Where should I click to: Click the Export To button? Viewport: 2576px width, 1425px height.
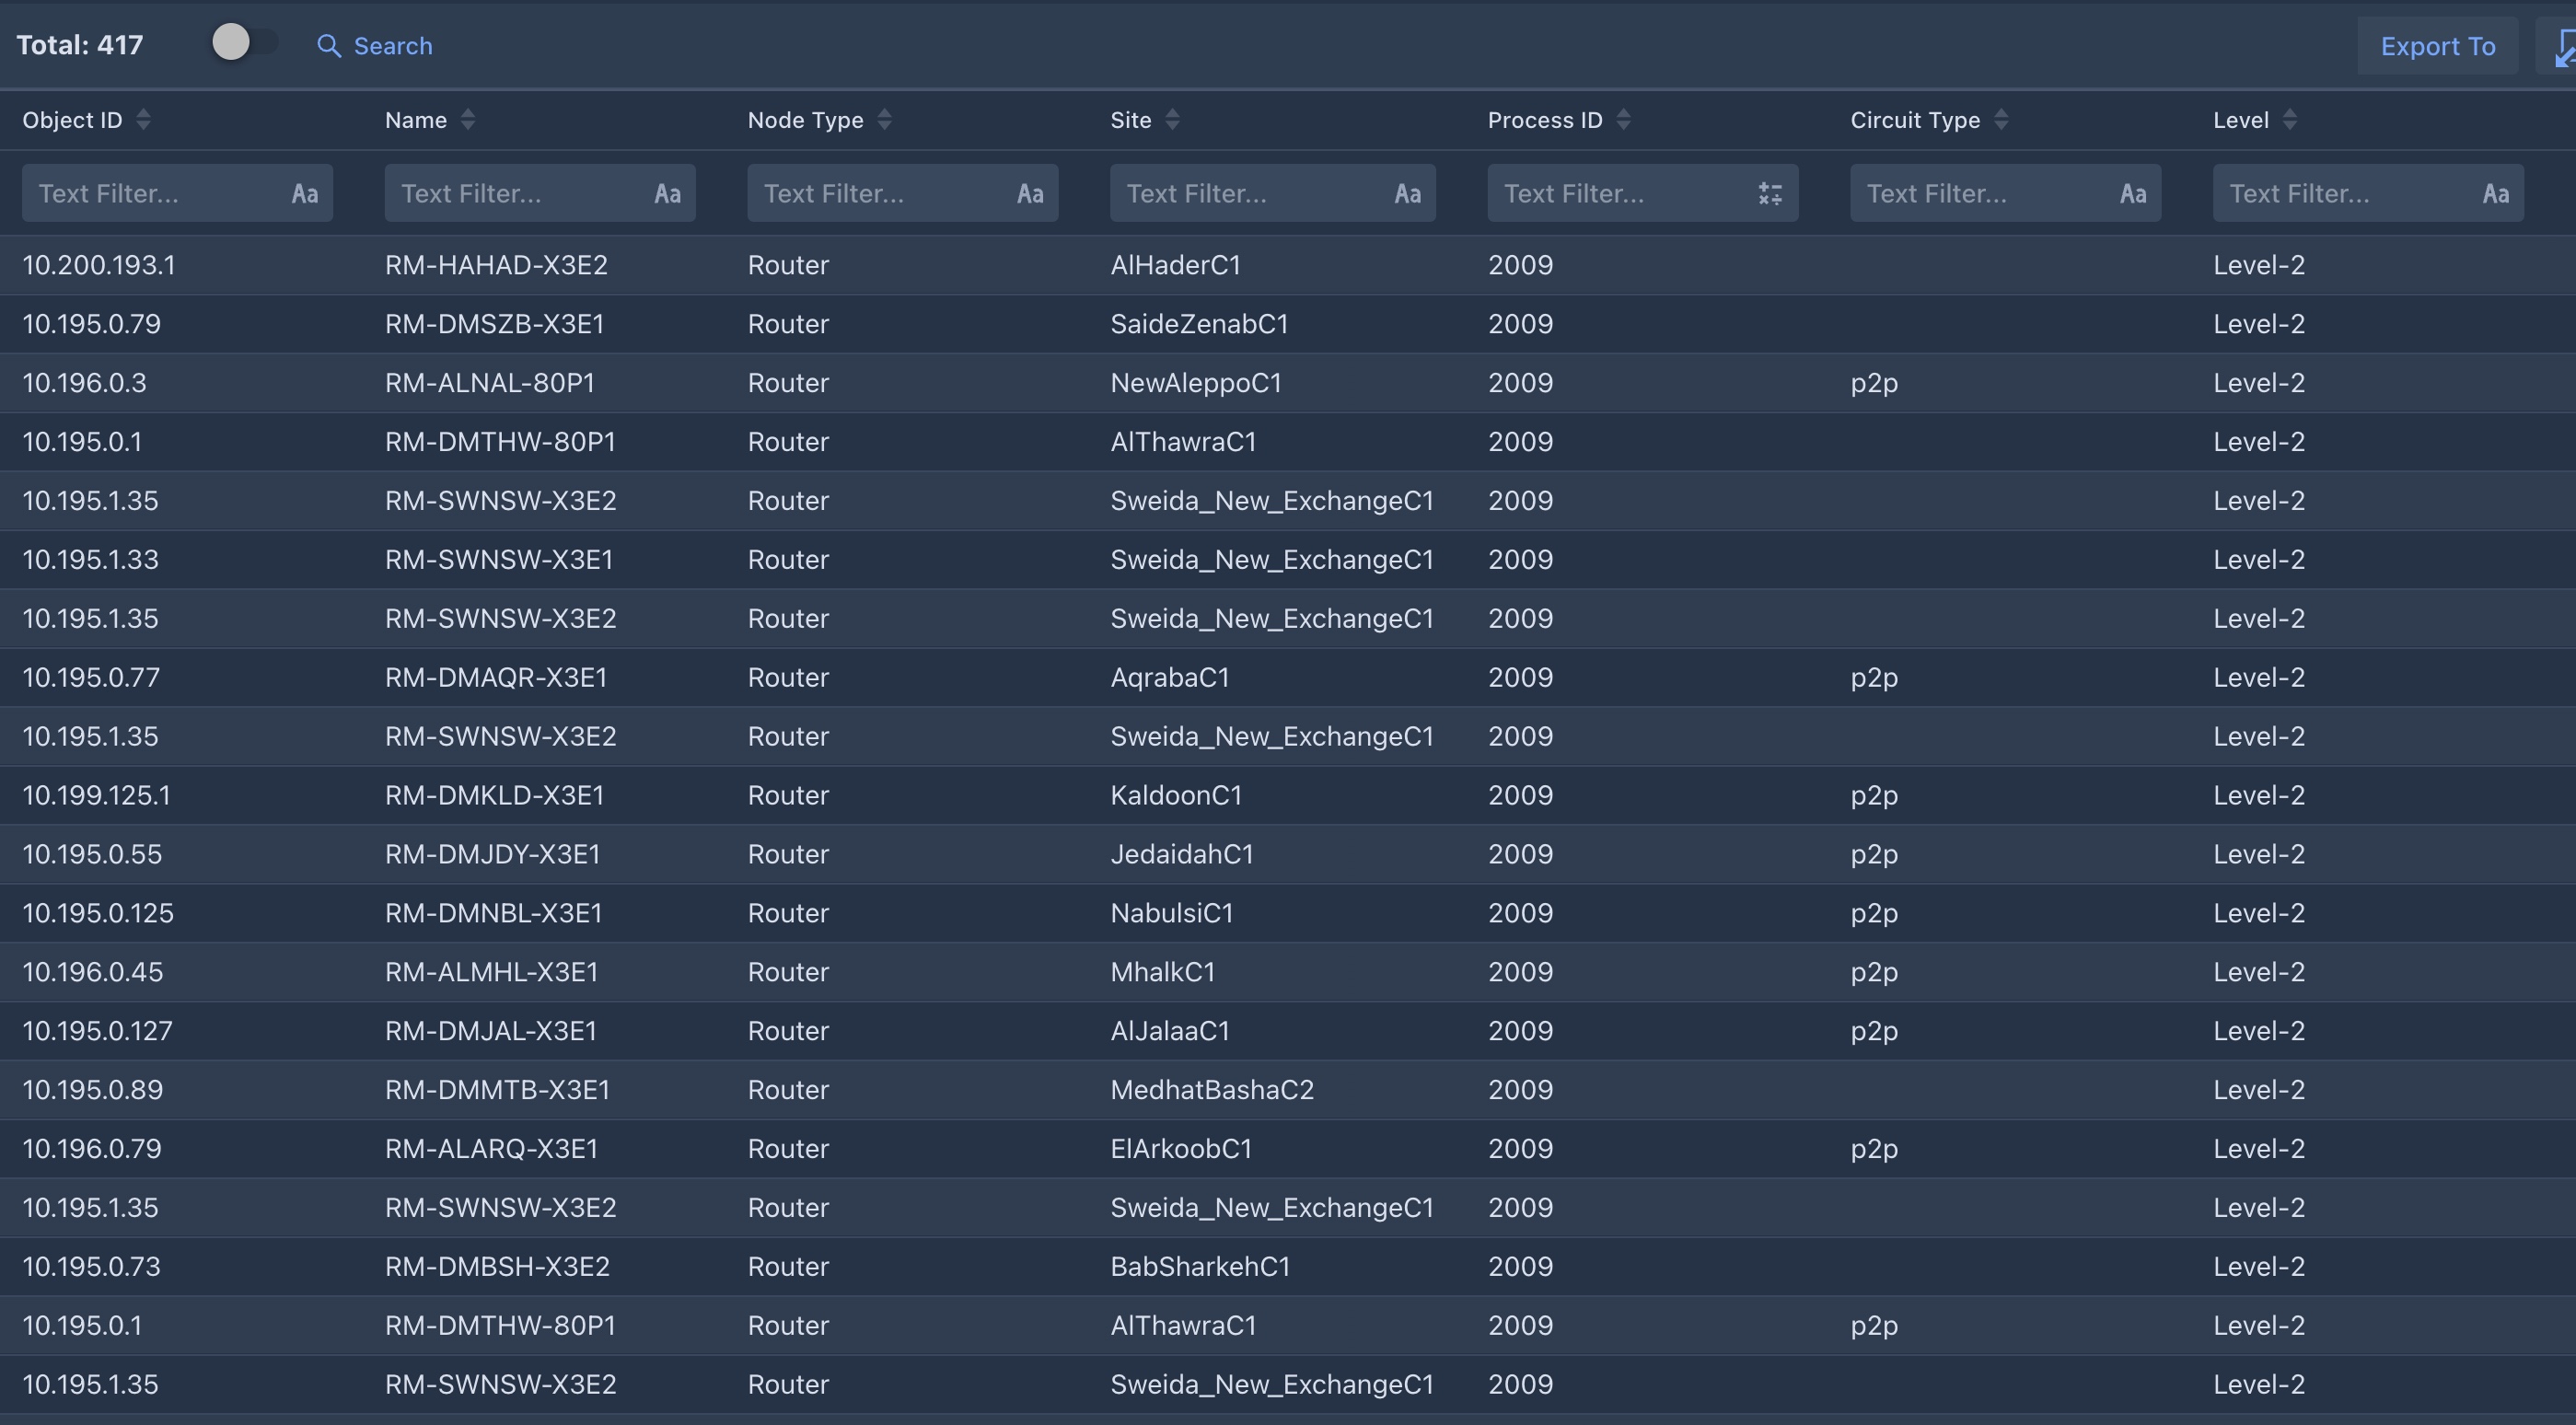point(2437,46)
